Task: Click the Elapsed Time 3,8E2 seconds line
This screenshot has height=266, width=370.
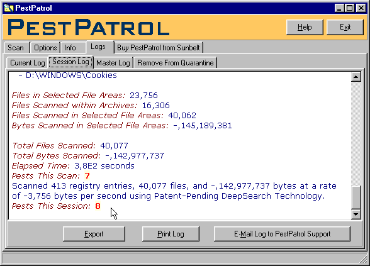Action: click(x=73, y=166)
